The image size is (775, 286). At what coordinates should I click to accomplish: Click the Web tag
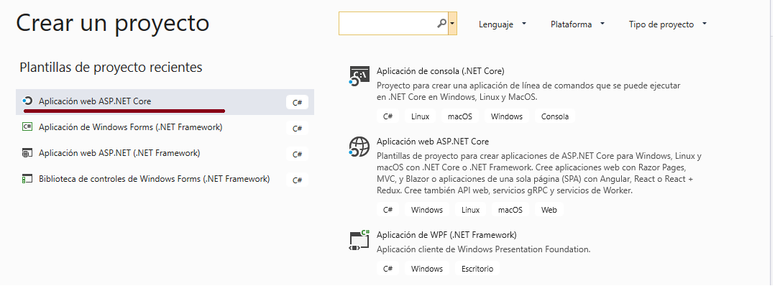(x=549, y=210)
